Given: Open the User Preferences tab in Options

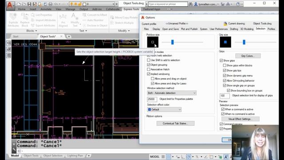Looking at the screenshot, I should pyautogui.click(x=219, y=29).
